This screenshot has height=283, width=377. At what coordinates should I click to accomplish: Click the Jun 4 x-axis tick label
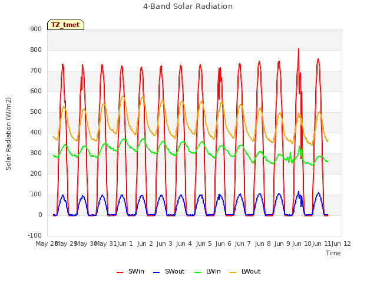184,243
